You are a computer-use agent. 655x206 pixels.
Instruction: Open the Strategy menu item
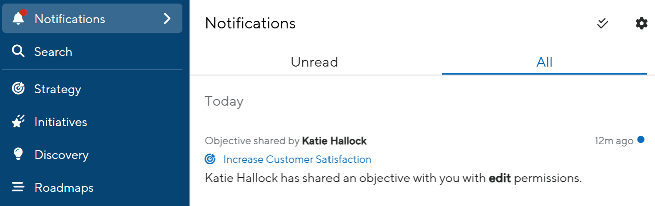pos(58,89)
